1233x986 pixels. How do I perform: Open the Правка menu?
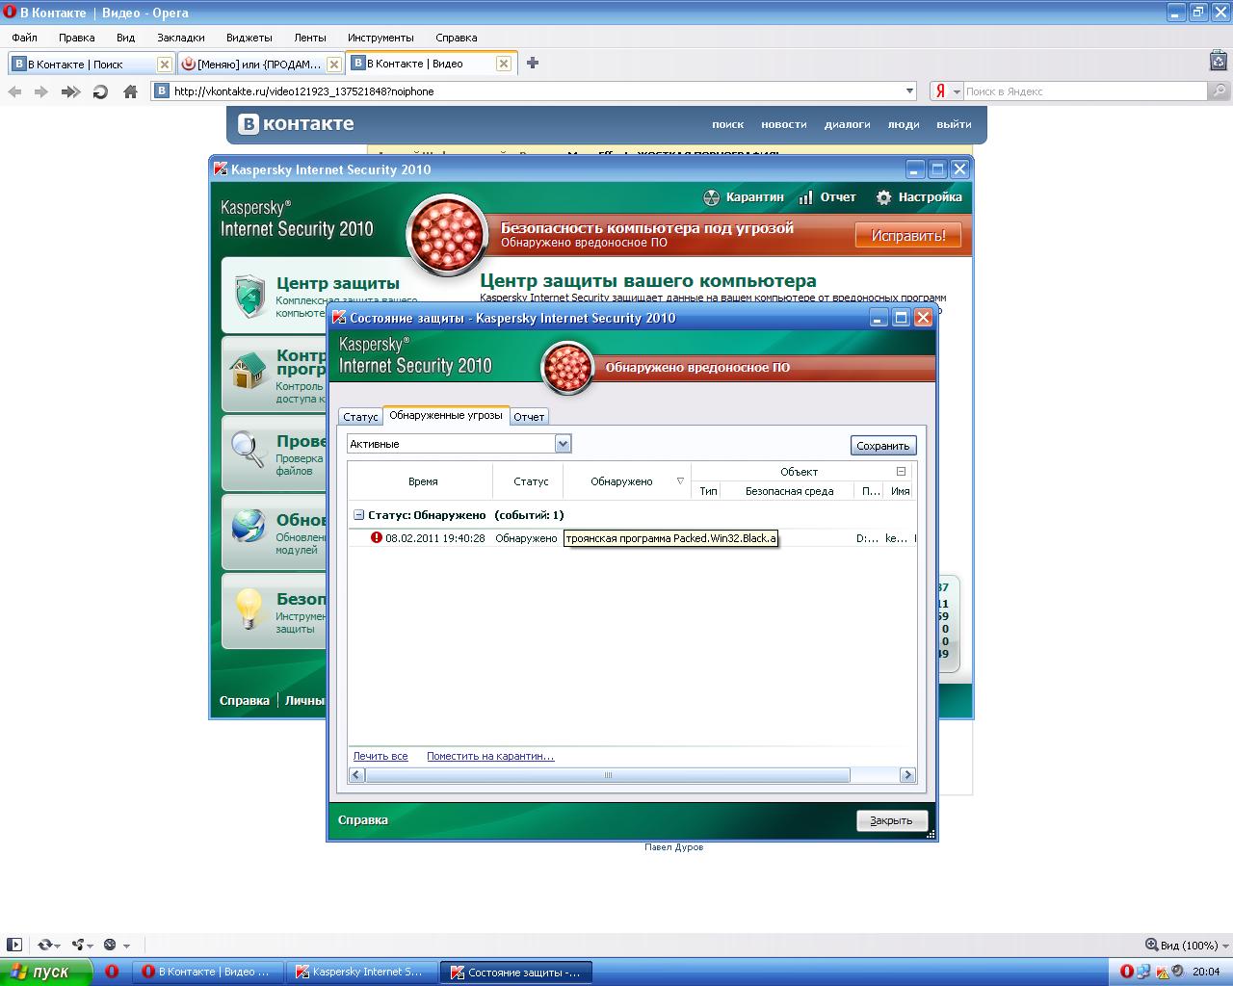tap(76, 38)
